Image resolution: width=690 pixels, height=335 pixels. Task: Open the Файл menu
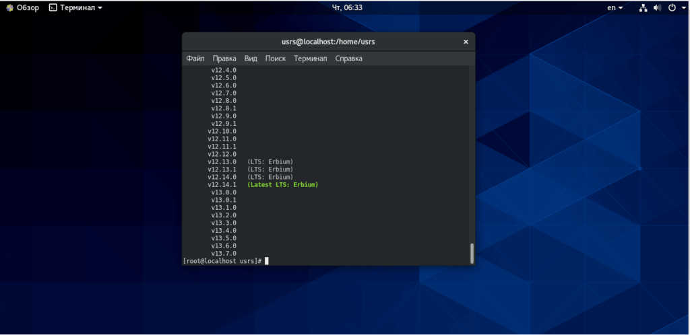[195, 59]
